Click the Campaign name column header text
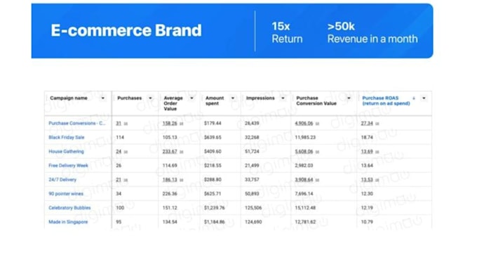Screen dimensions: 477x269 69,98
